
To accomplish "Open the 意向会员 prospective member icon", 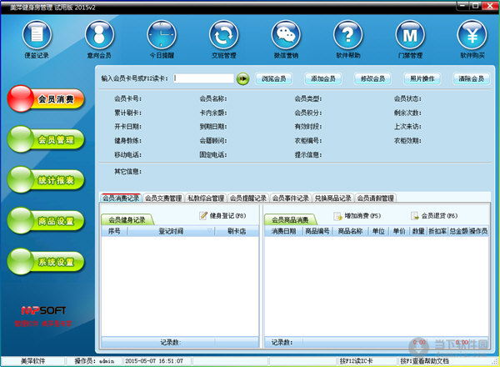I will click(x=99, y=34).
